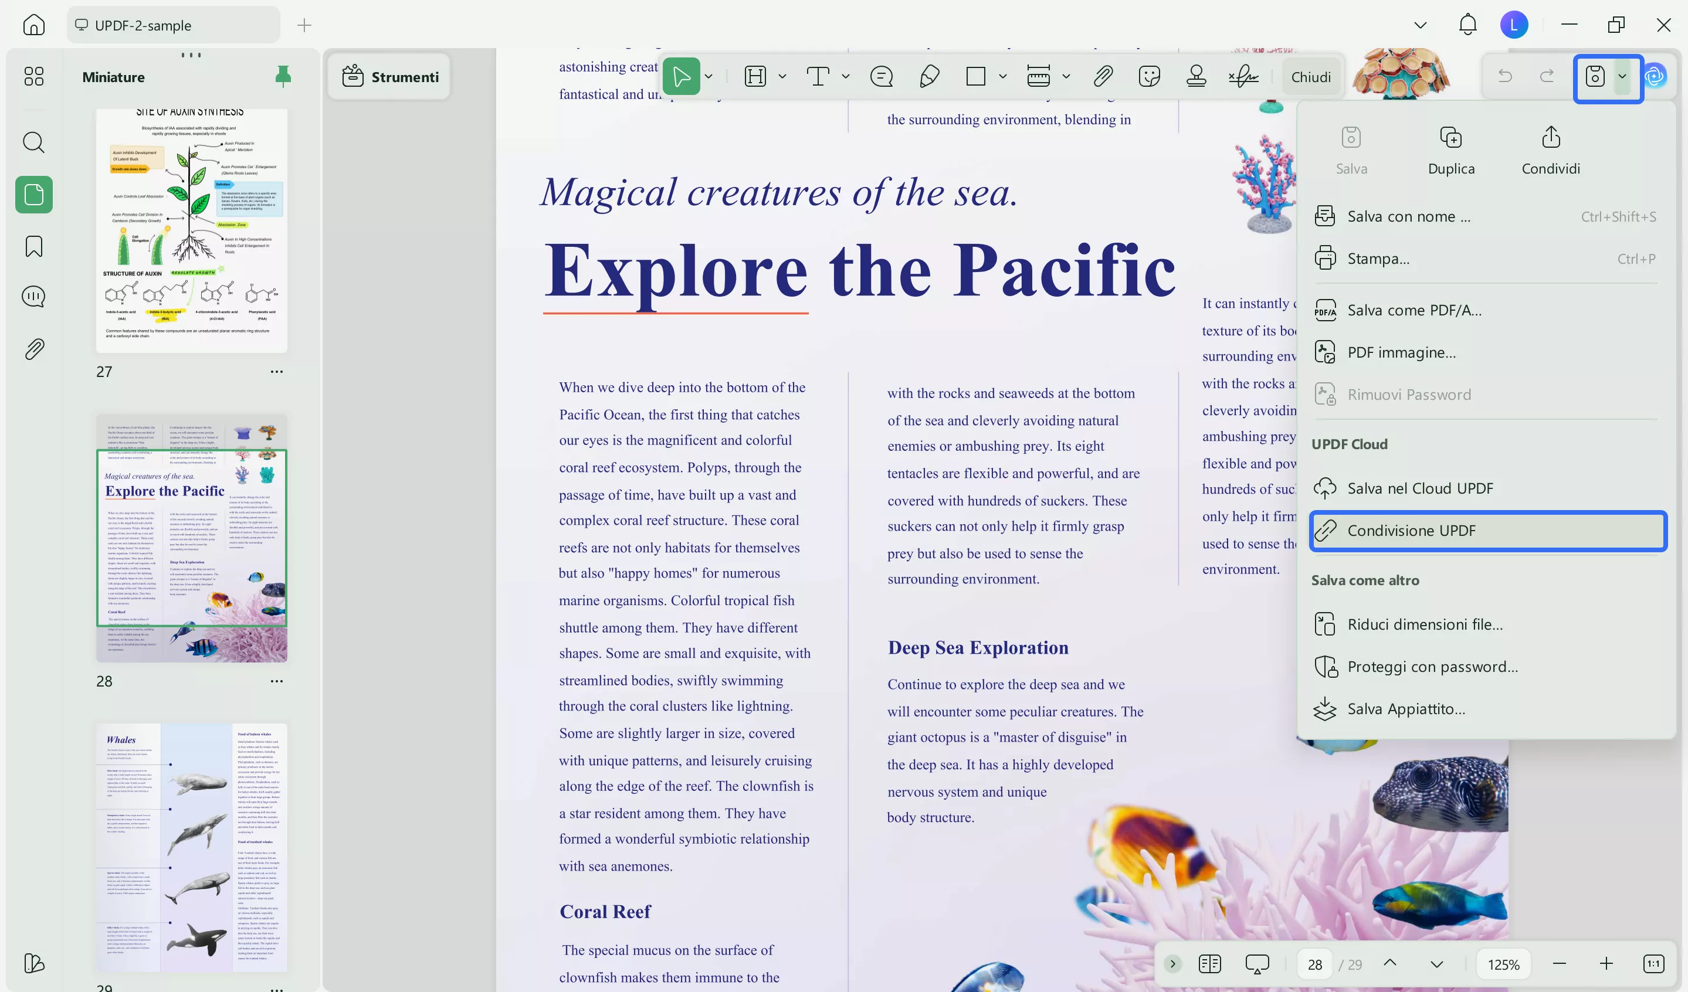Click the attachment paperclip toolbar icon

[x=1103, y=77]
